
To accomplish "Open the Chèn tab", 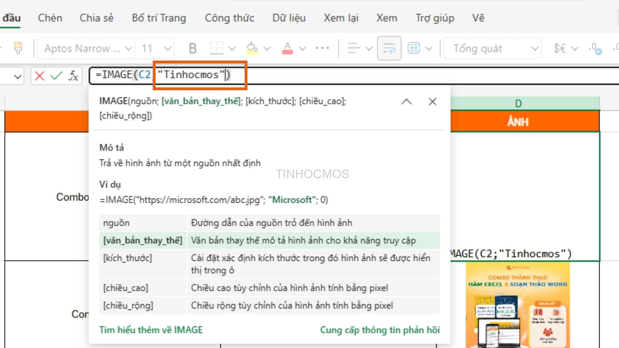I will pos(50,18).
